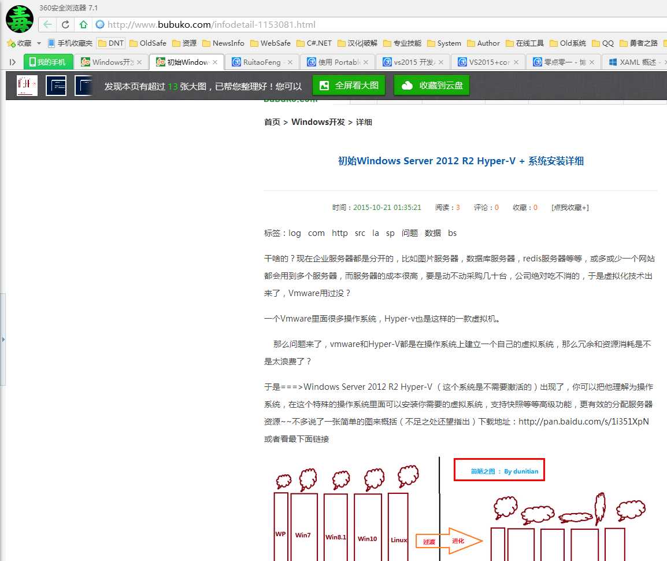Open the Author bookmark folder
Screen dimensions: 667x561
tap(483, 43)
